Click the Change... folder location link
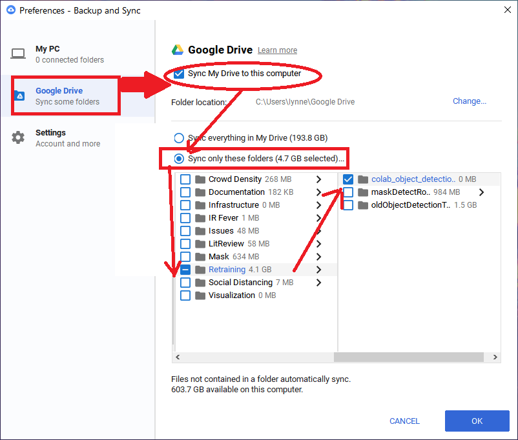The height and width of the screenshot is (440, 518). click(469, 101)
